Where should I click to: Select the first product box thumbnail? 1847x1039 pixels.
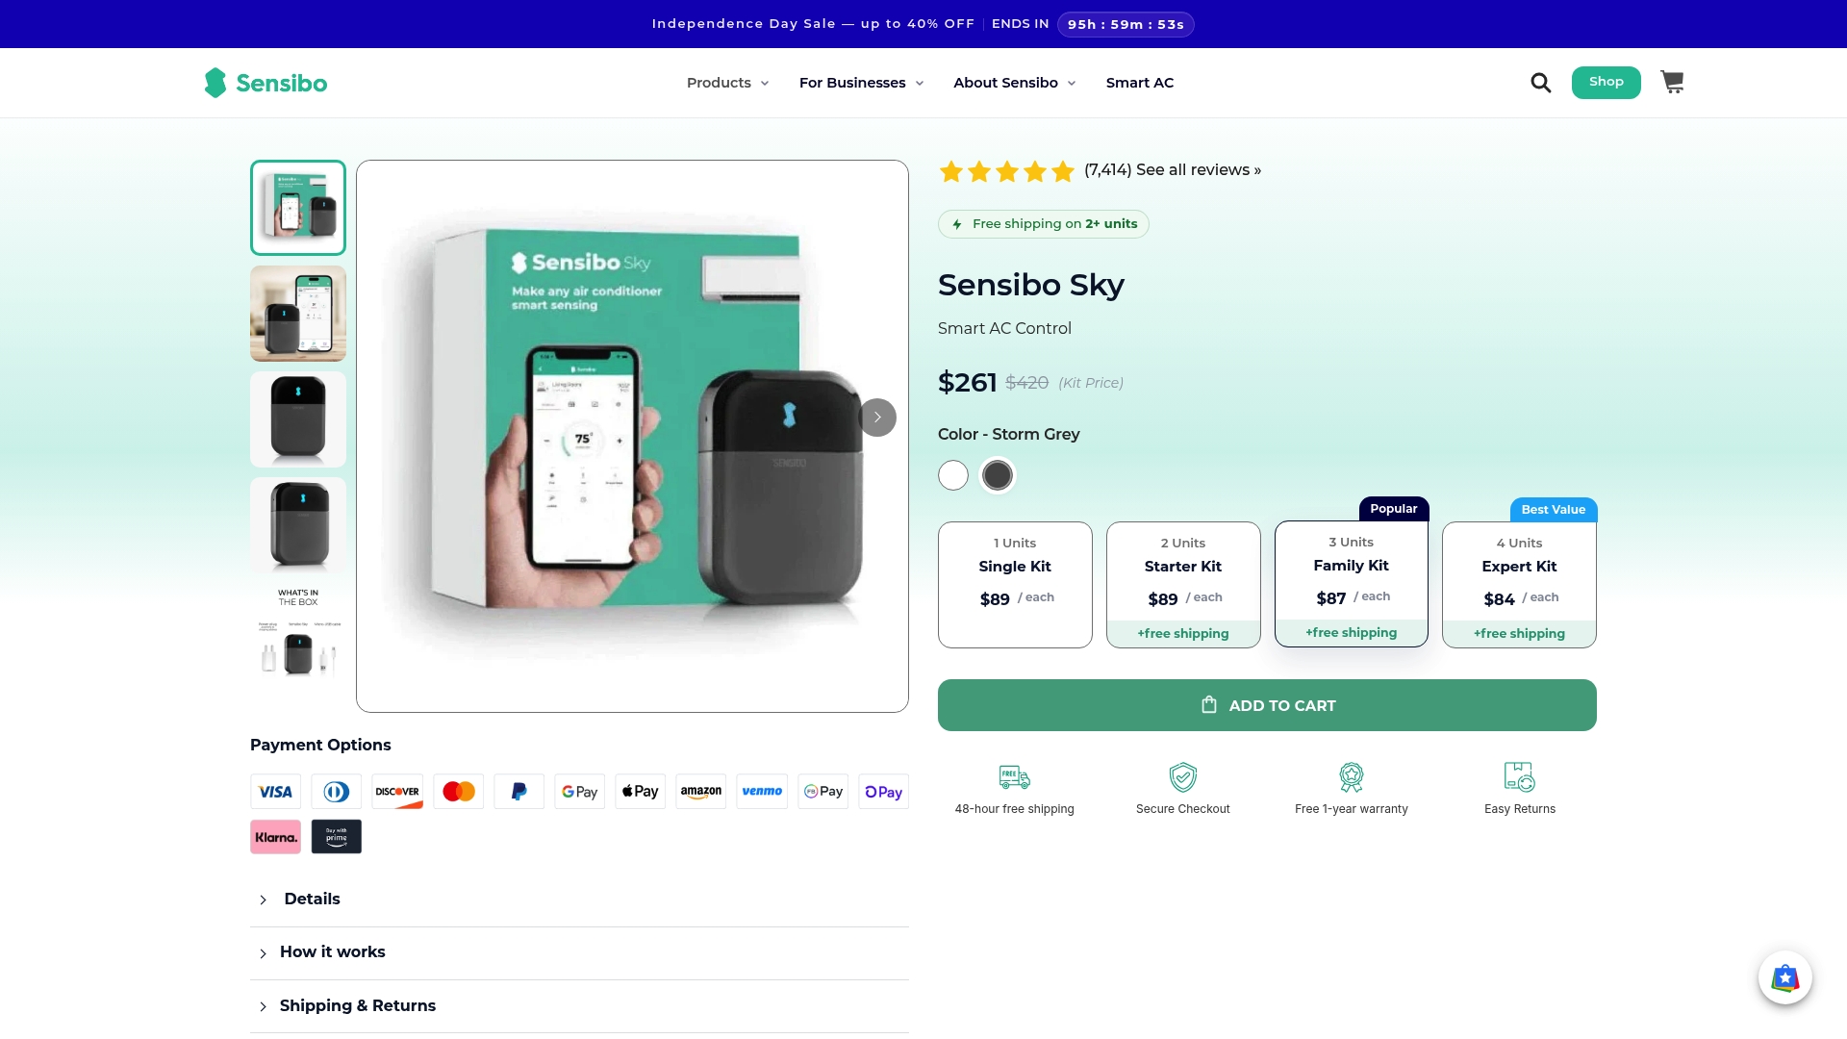[298, 208]
